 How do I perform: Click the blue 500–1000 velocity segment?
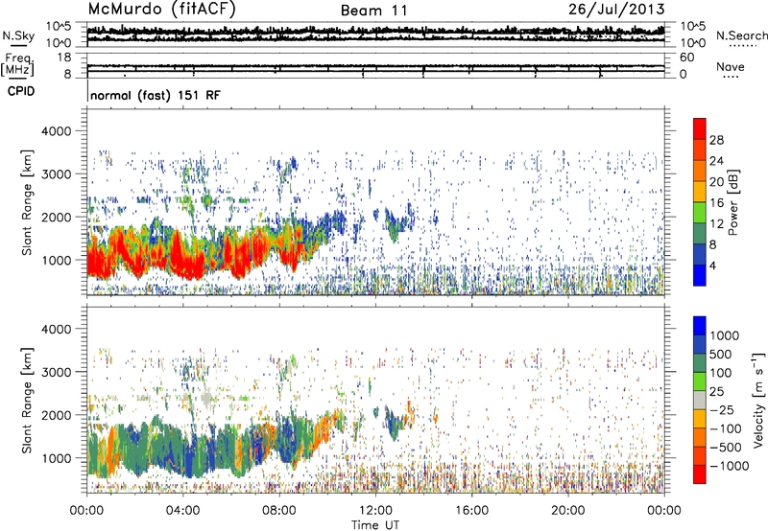click(700, 345)
